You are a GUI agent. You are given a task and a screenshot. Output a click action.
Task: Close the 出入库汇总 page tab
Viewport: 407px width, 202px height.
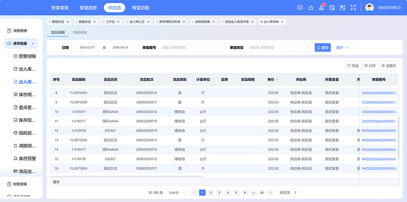coord(148,22)
